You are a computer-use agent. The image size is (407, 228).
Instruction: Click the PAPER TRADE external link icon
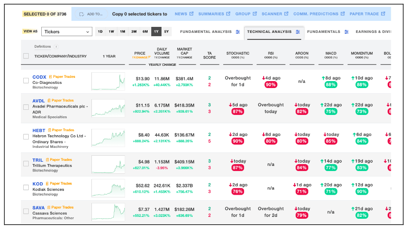383,14
